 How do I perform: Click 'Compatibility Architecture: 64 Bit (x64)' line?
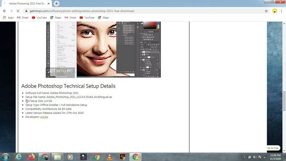(x=49, y=109)
